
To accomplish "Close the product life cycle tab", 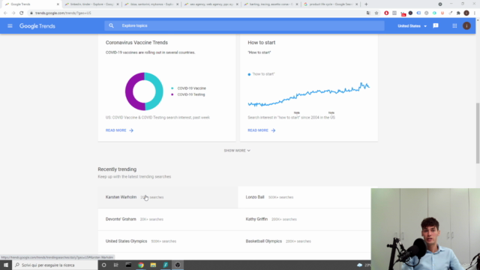I will pyautogui.click(x=357, y=4).
